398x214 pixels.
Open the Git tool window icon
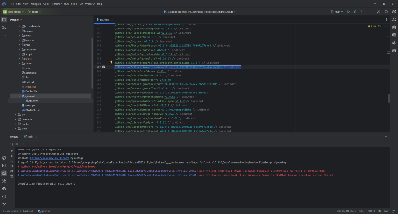point(4,204)
